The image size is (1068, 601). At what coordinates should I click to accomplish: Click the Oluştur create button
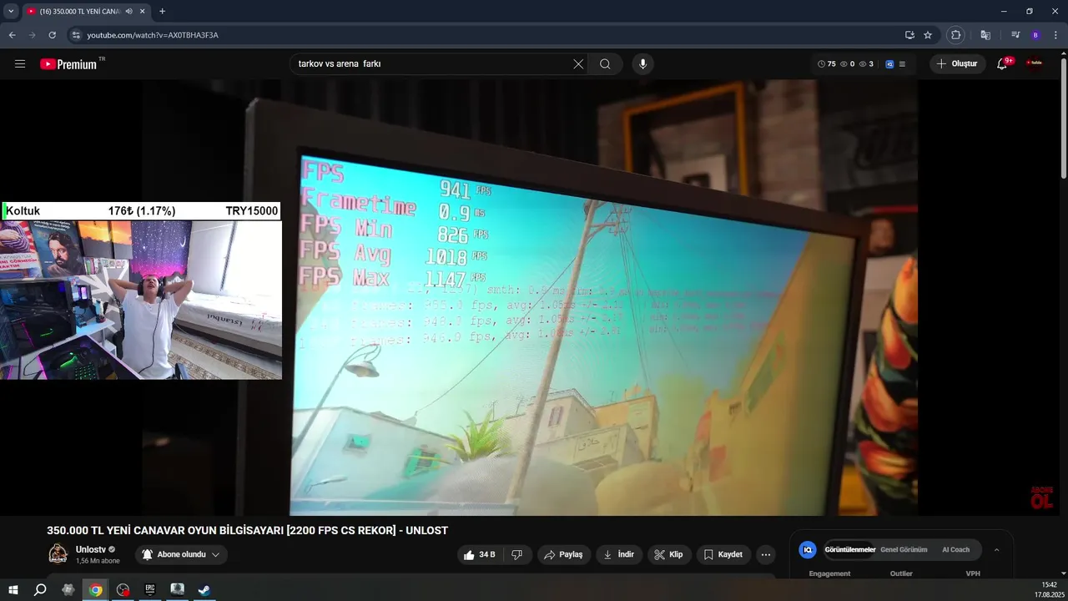click(x=958, y=64)
